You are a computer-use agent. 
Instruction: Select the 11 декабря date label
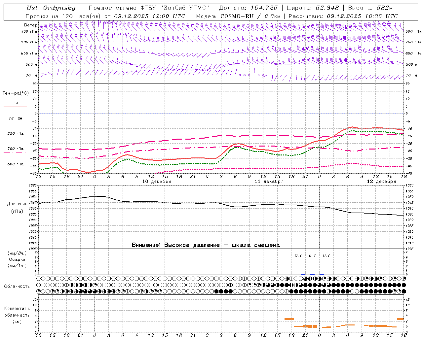[x=269, y=182]
